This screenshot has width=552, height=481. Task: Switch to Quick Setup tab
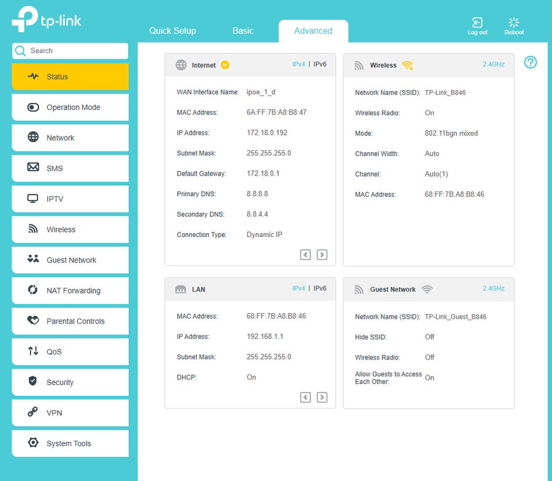(x=172, y=30)
